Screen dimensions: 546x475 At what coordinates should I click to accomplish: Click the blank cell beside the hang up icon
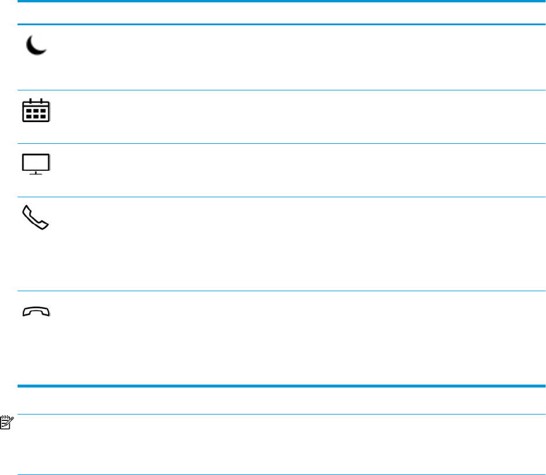tap(294, 338)
